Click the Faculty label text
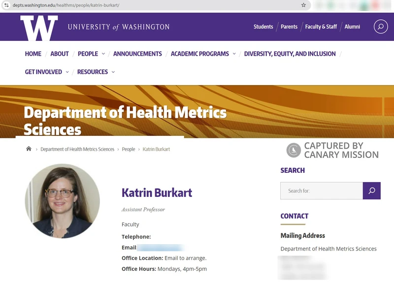The image size is (394, 283). pyautogui.click(x=130, y=224)
